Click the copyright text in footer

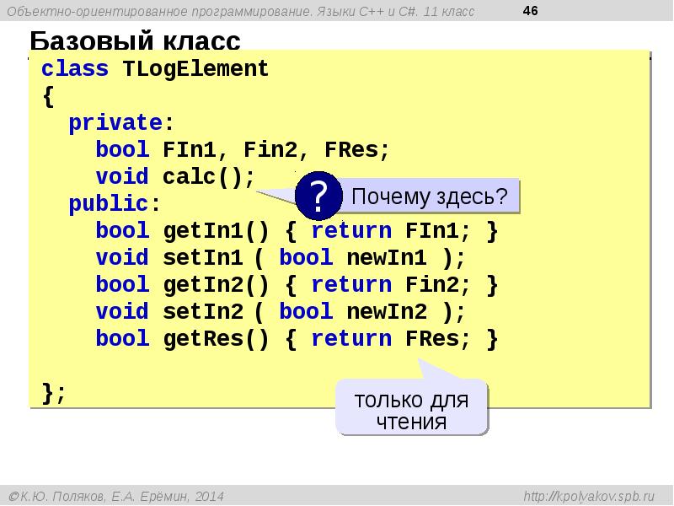point(116,497)
